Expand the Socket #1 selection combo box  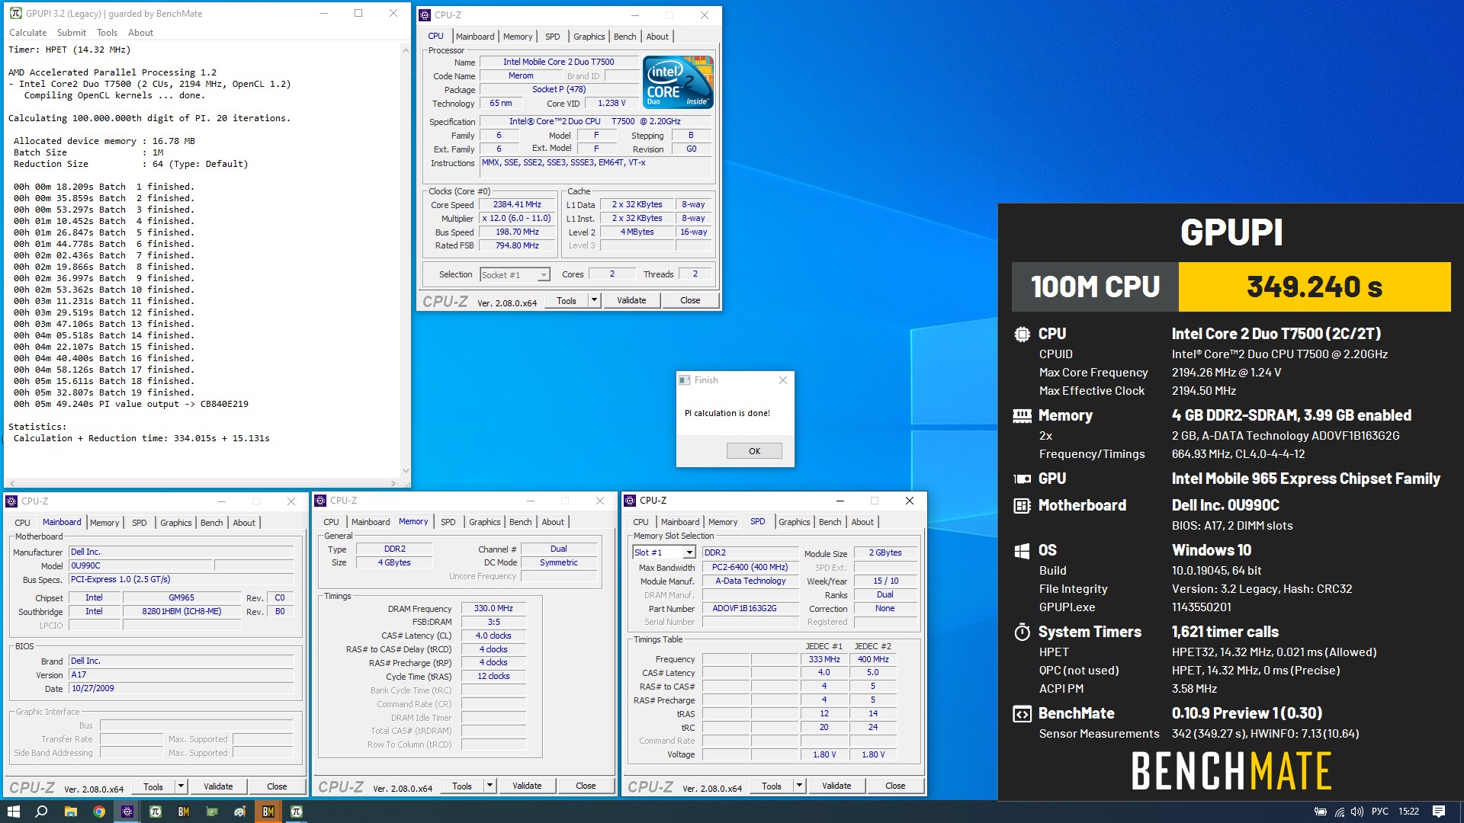tap(544, 274)
